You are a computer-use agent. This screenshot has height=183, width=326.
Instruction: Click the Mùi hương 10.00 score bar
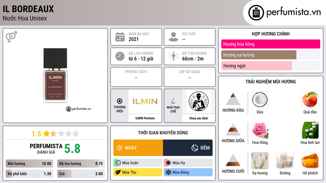pyautogui.click(x=29, y=164)
